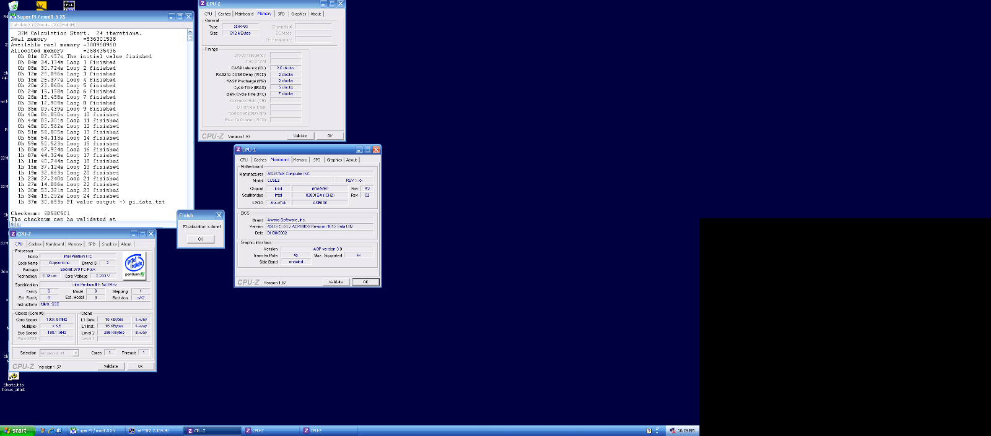Screen dimensions: 991x436
Task: Click the Side Band enabled value
Action: click(296, 262)
